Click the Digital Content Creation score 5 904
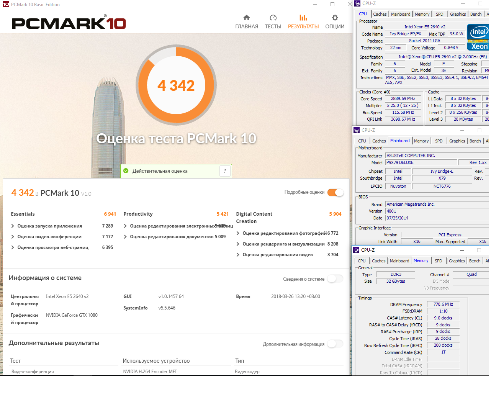 tap(335, 214)
